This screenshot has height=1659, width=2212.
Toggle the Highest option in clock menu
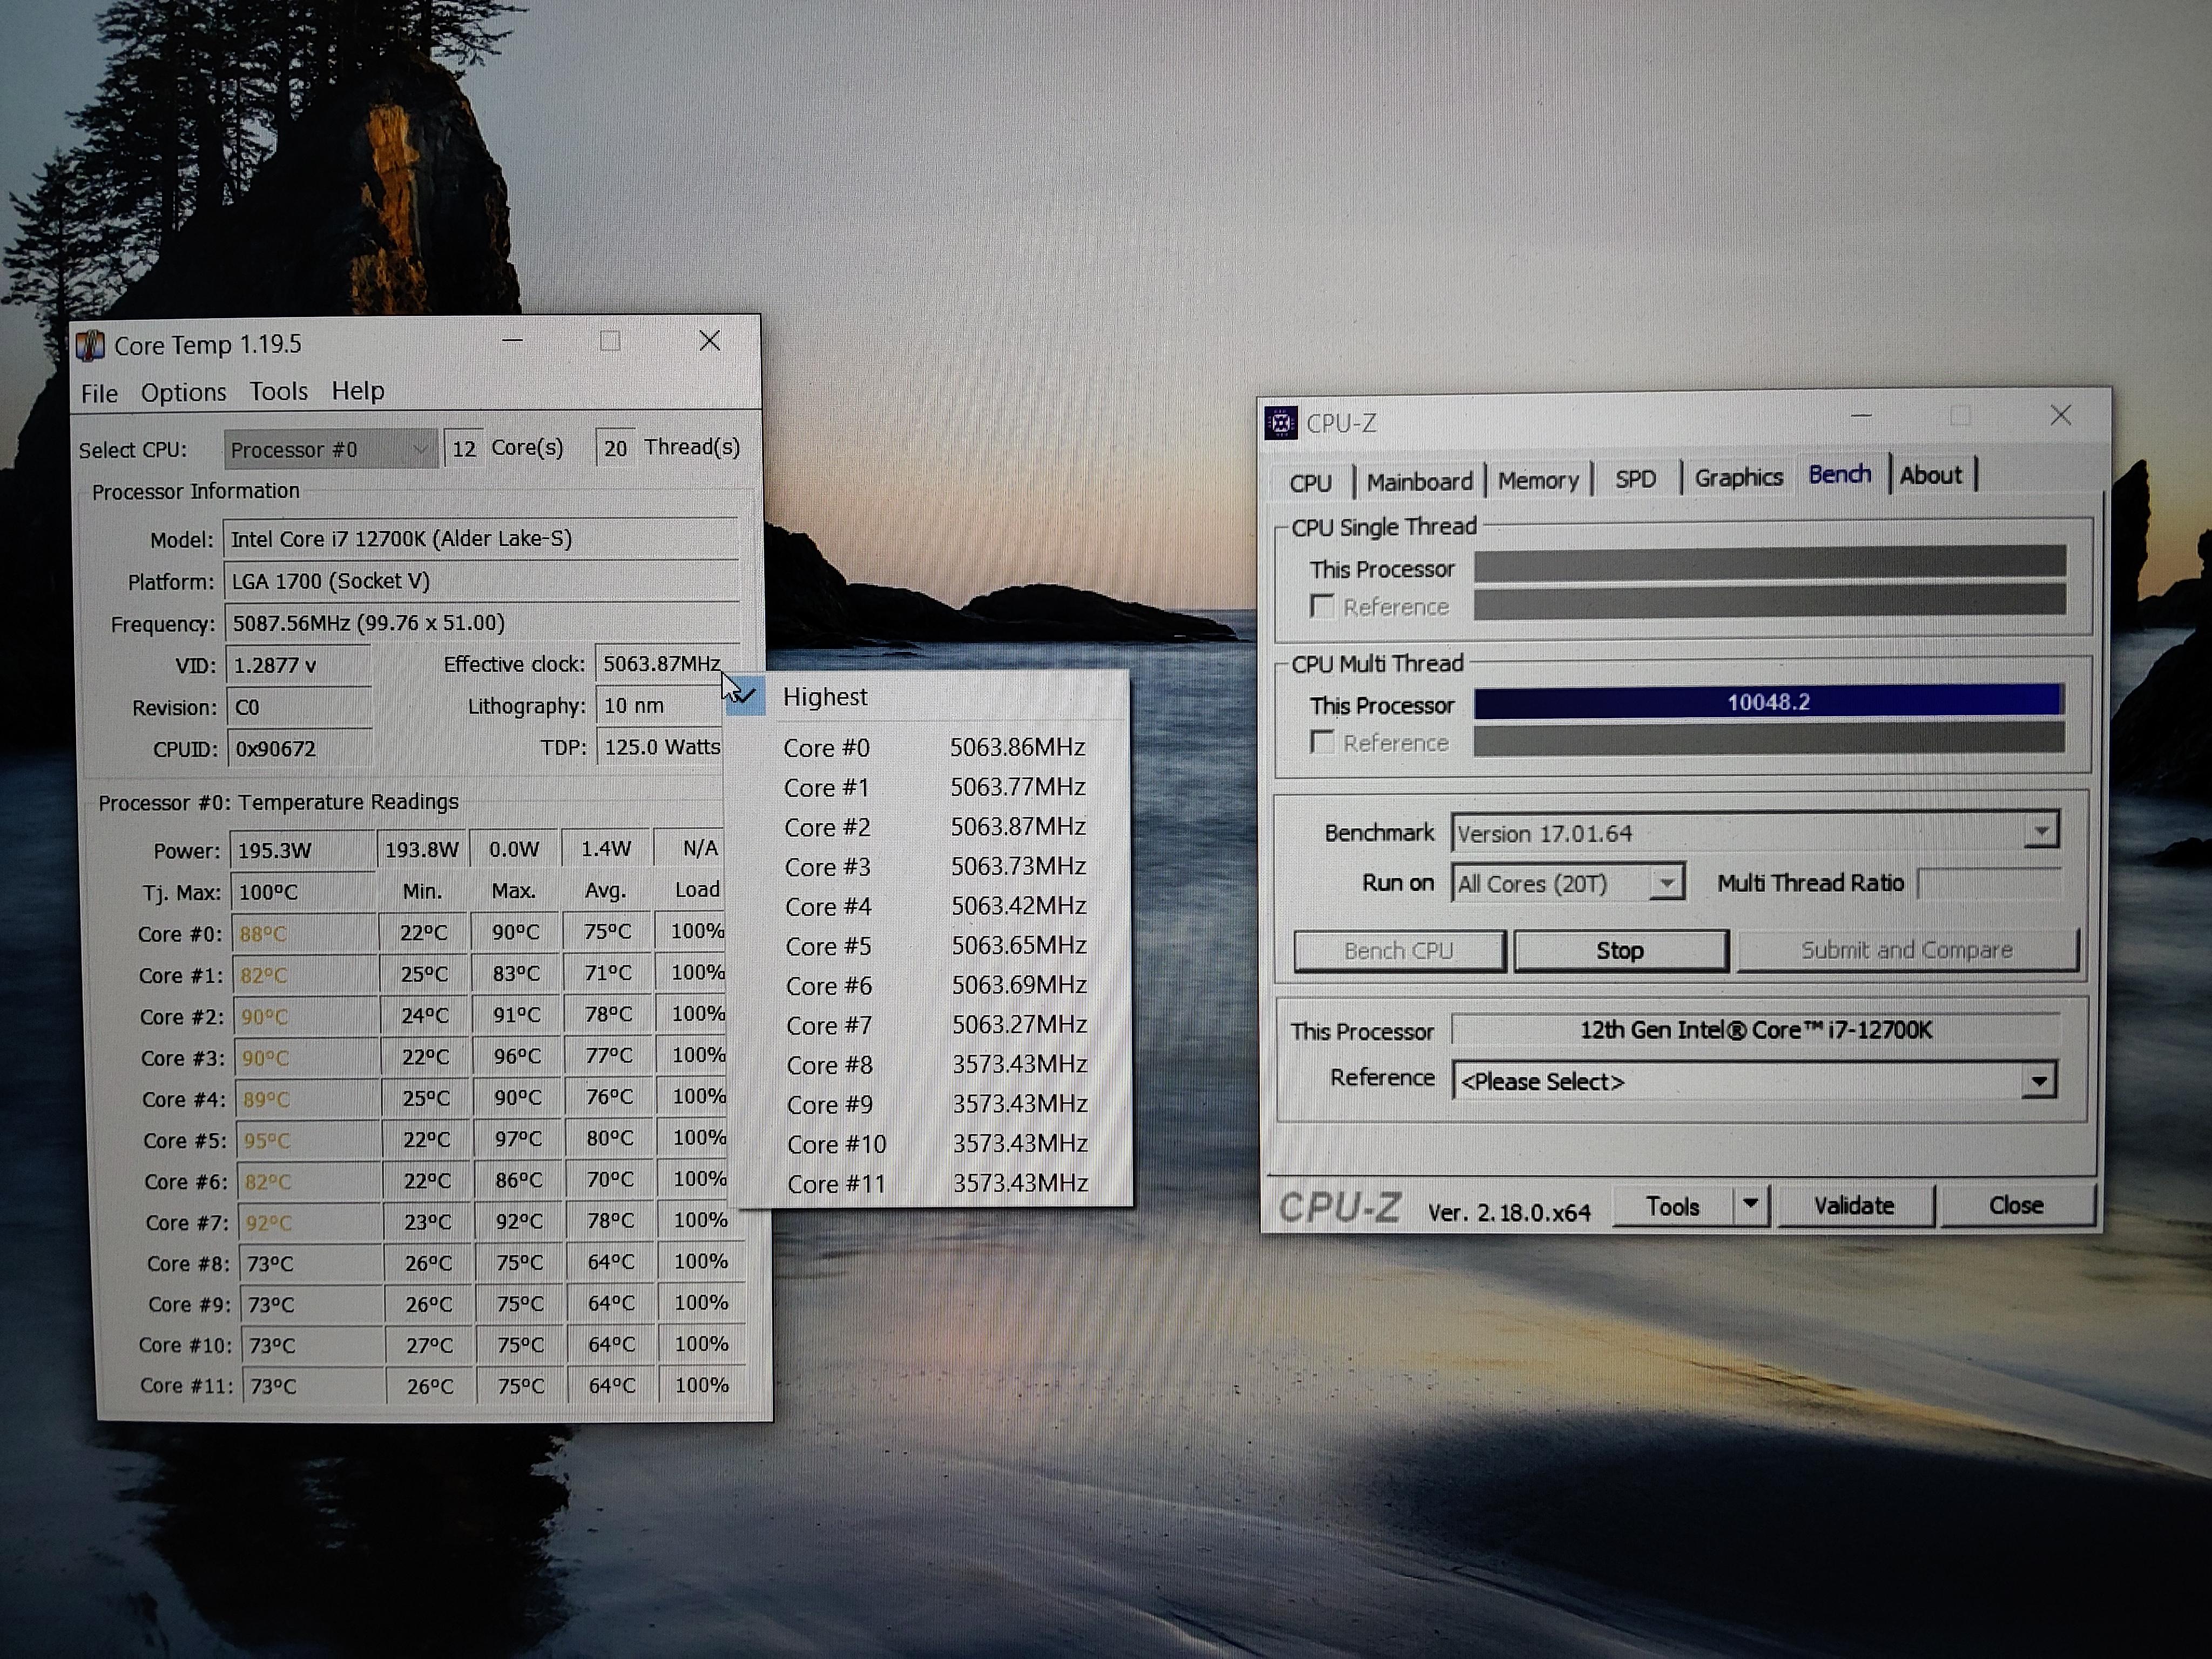click(x=826, y=696)
